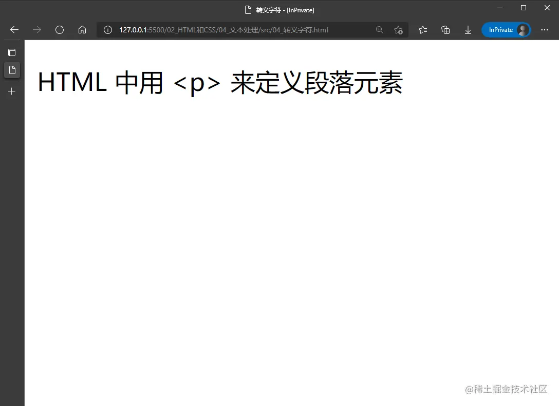Click the InPrivate profile avatar
This screenshot has height=406, width=559.
[523, 30]
